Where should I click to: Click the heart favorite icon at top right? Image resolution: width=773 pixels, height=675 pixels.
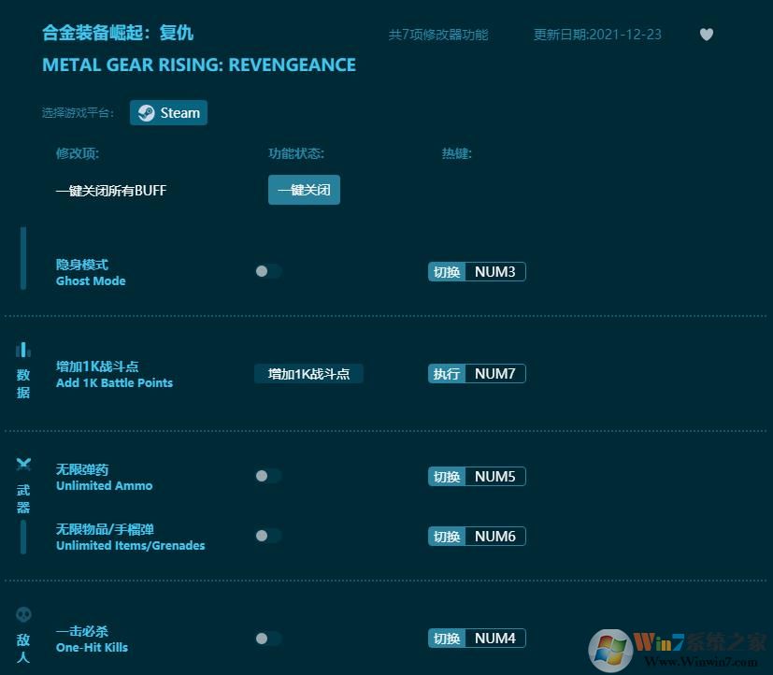click(707, 34)
